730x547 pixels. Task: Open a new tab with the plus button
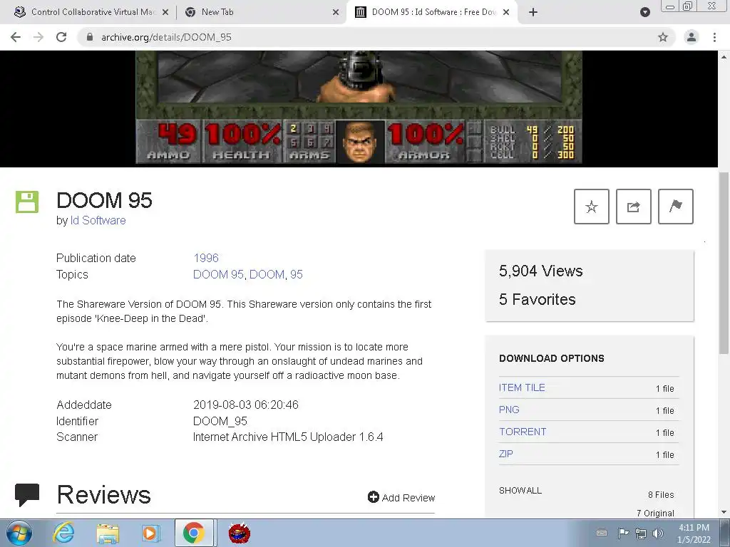click(x=533, y=12)
